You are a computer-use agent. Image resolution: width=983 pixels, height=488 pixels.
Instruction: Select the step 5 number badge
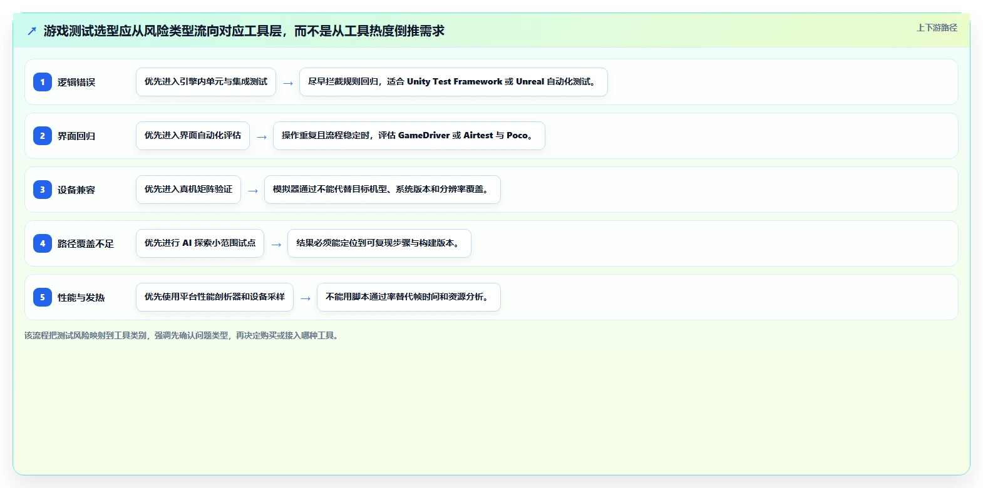43,297
